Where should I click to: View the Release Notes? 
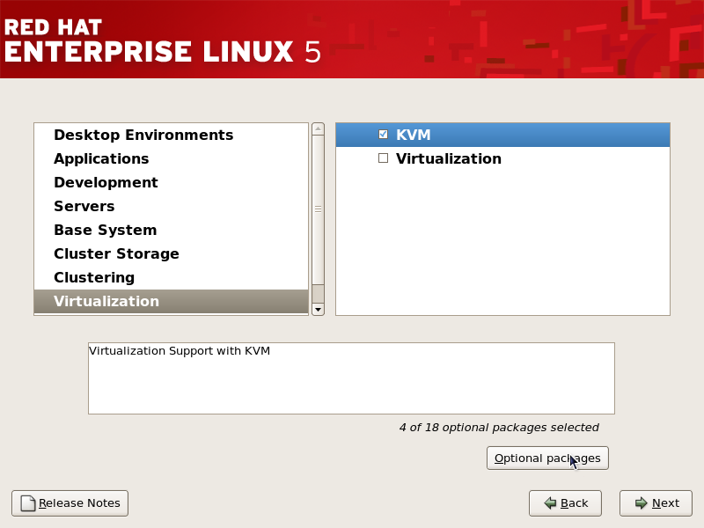69,502
